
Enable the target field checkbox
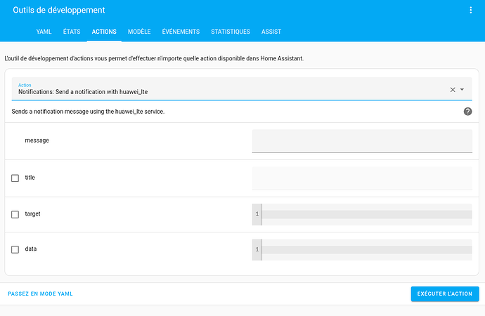pos(15,213)
